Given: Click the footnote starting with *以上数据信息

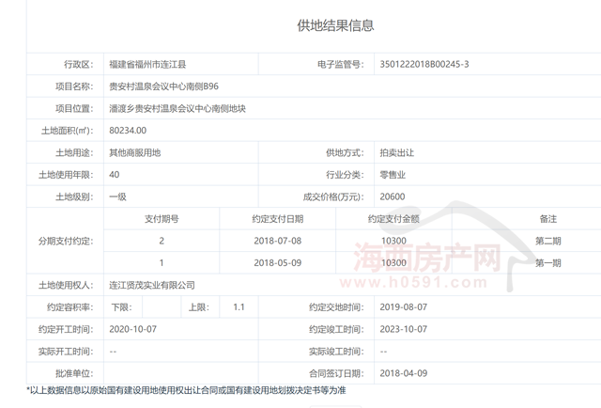Looking at the screenshot, I should pyautogui.click(x=186, y=390).
